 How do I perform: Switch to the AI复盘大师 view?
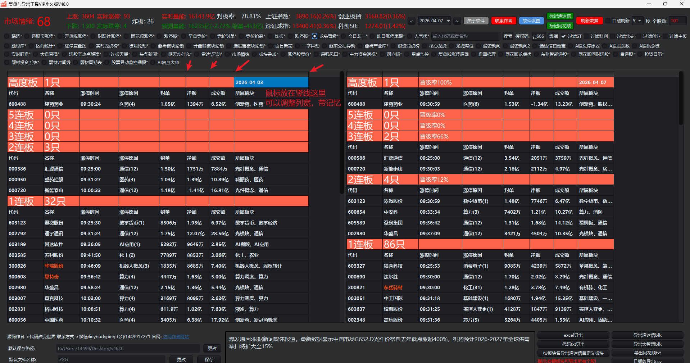153,63
